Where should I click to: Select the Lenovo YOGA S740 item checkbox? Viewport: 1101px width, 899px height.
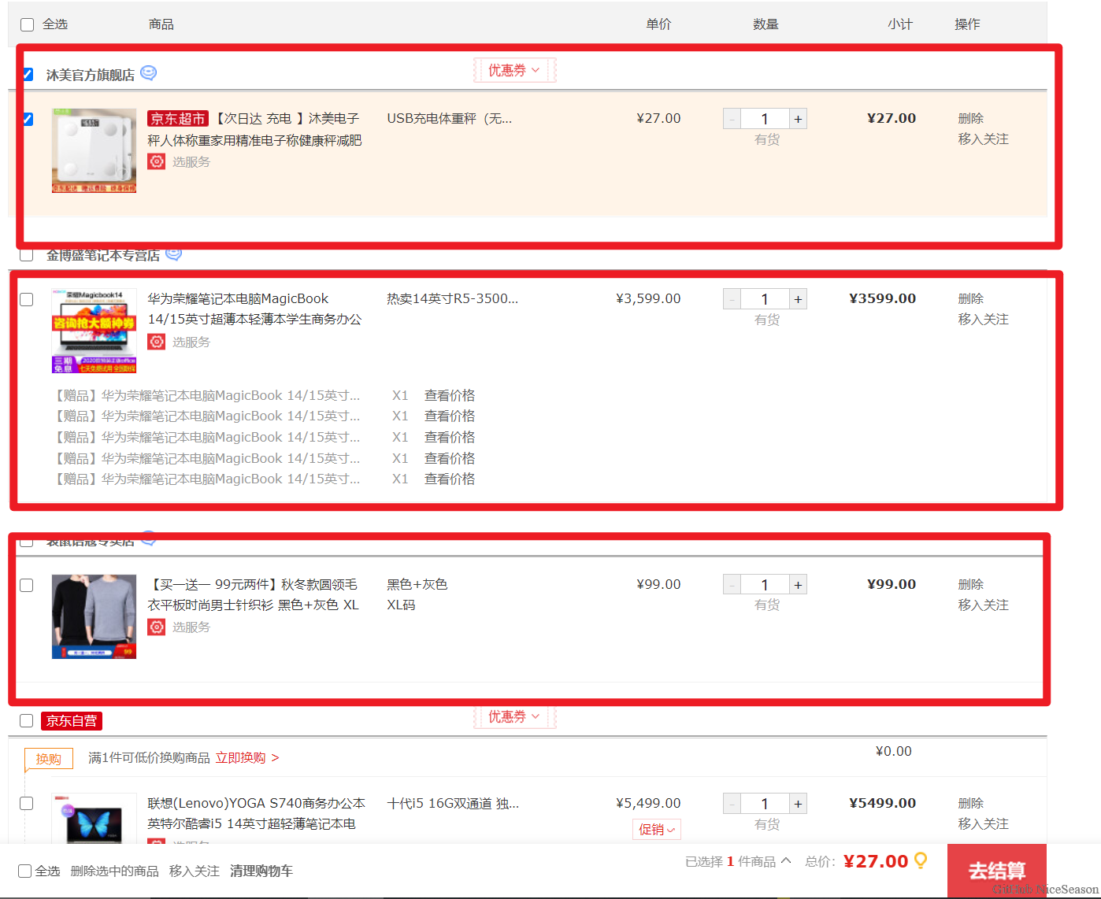[27, 804]
